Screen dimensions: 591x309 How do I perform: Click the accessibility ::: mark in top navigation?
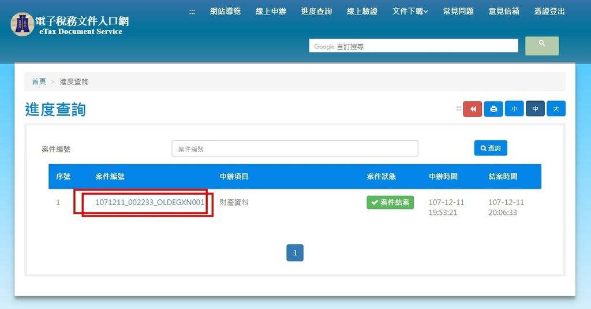point(192,12)
